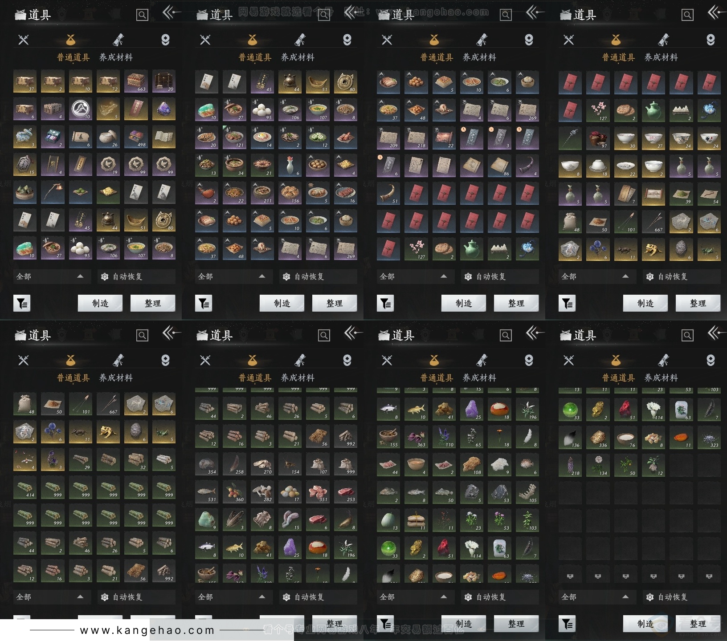This screenshot has height=641, width=727.
Task: Select the paper note item with count 209
Action: 388,138
